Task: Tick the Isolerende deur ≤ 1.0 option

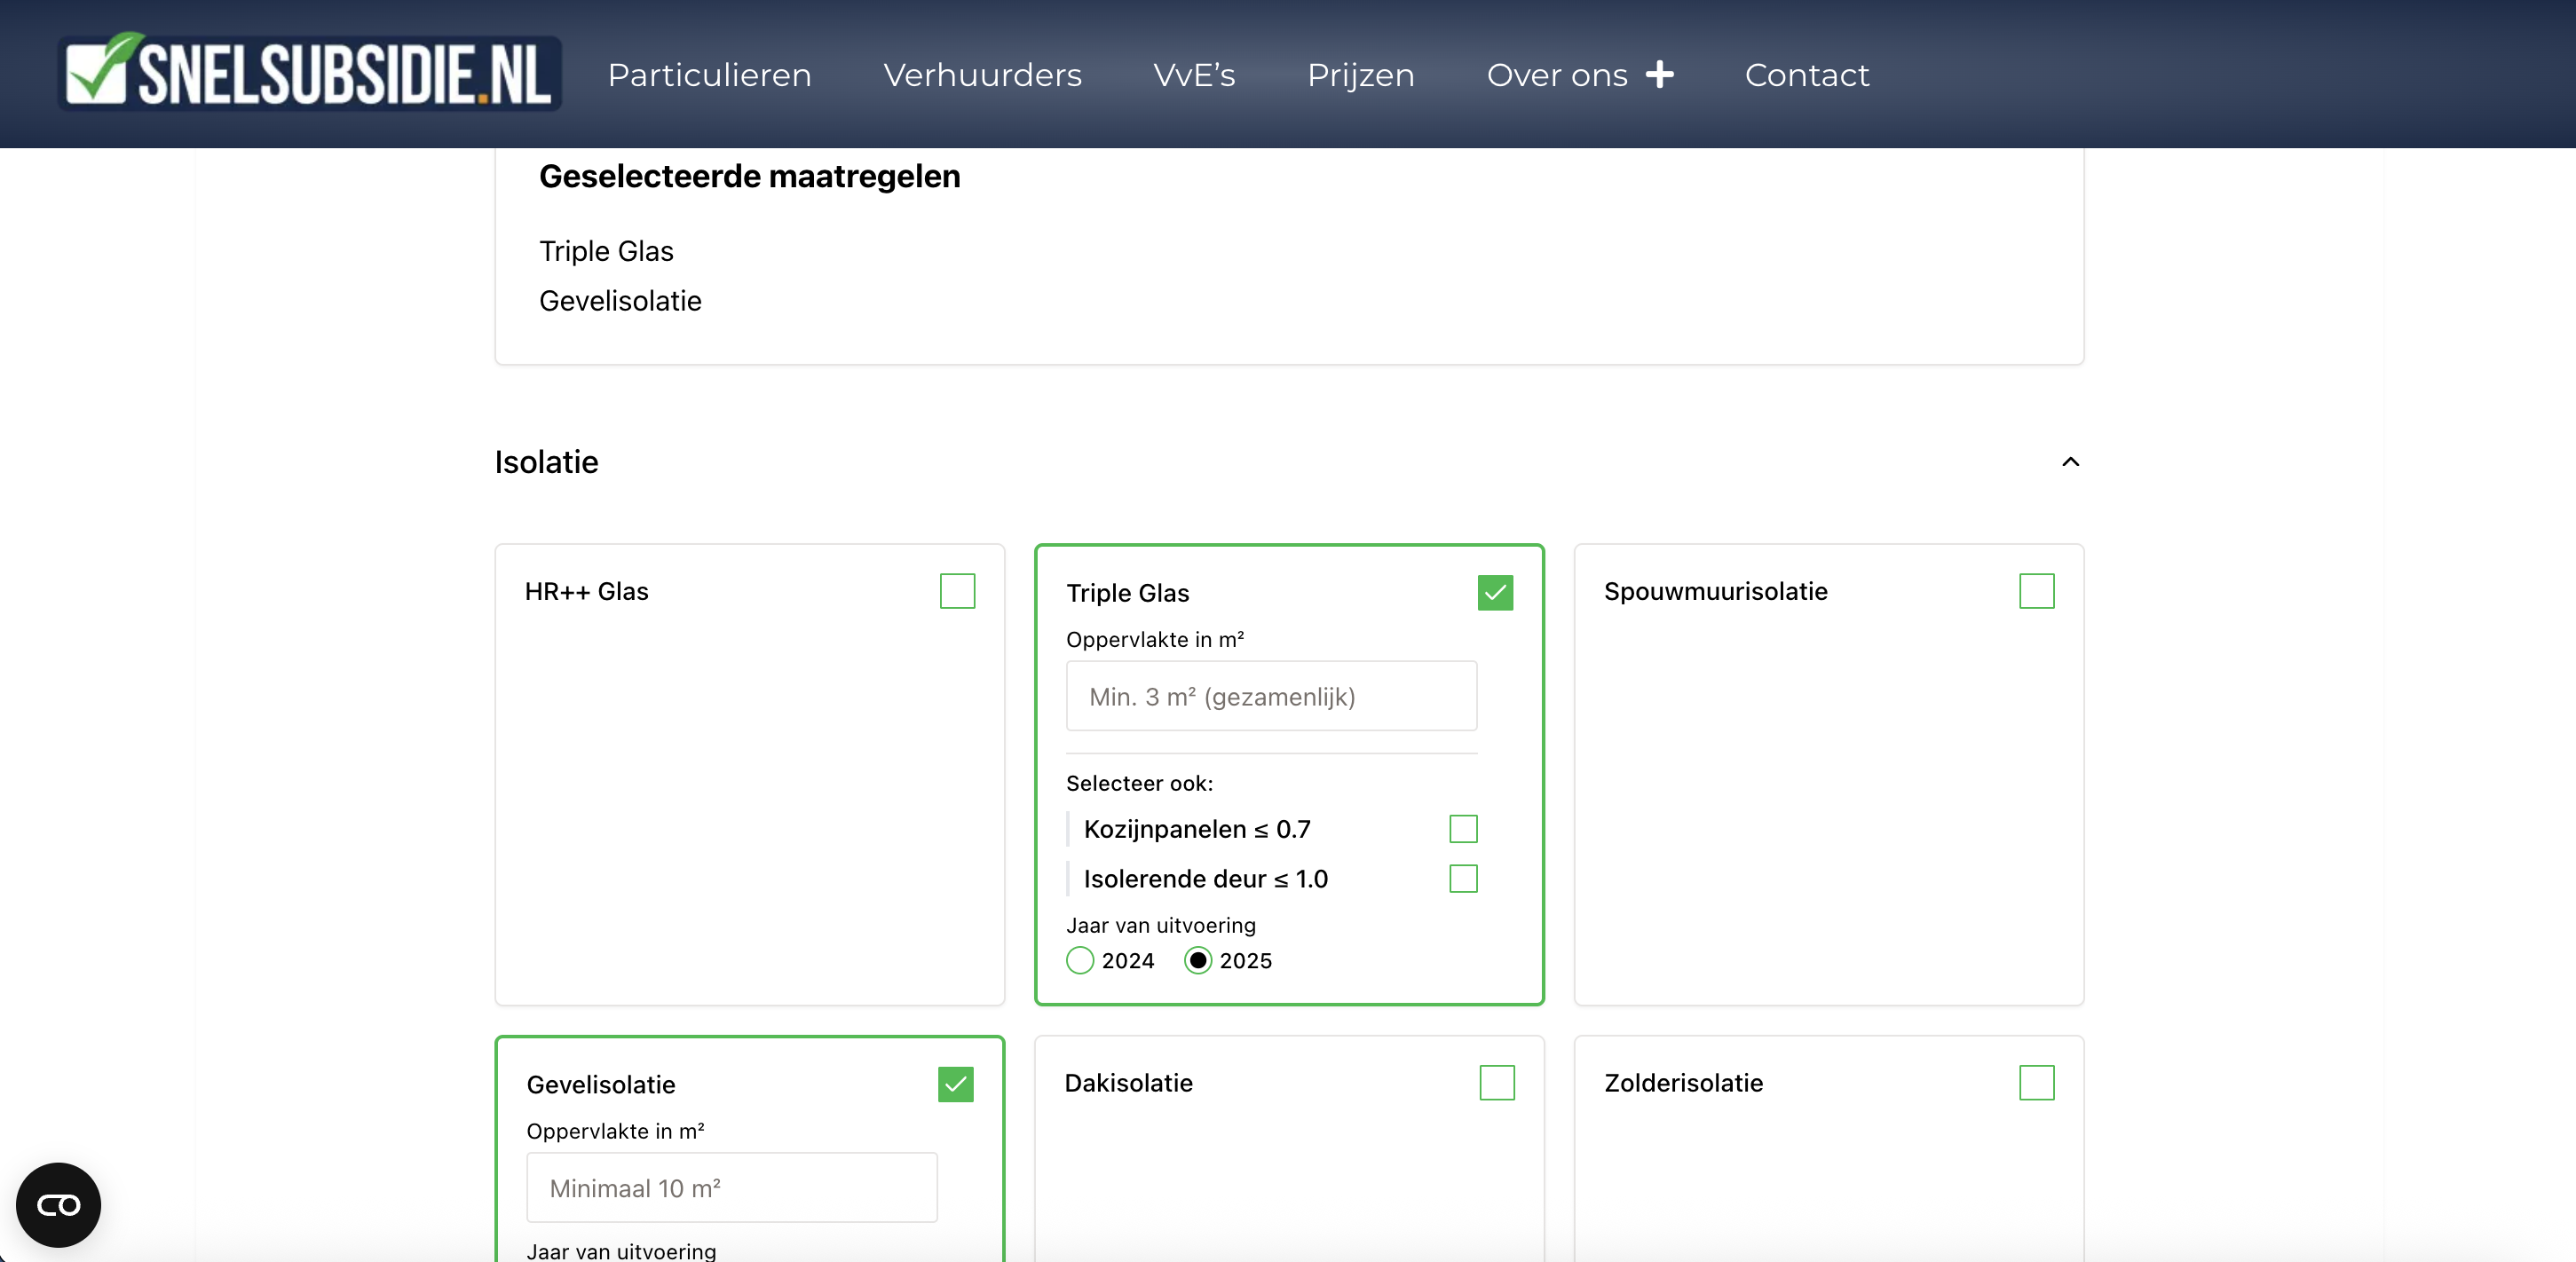Action: click(x=1463, y=879)
